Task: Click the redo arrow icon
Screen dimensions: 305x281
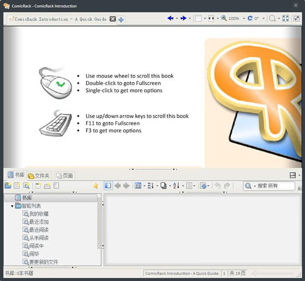Action: (x=227, y=185)
